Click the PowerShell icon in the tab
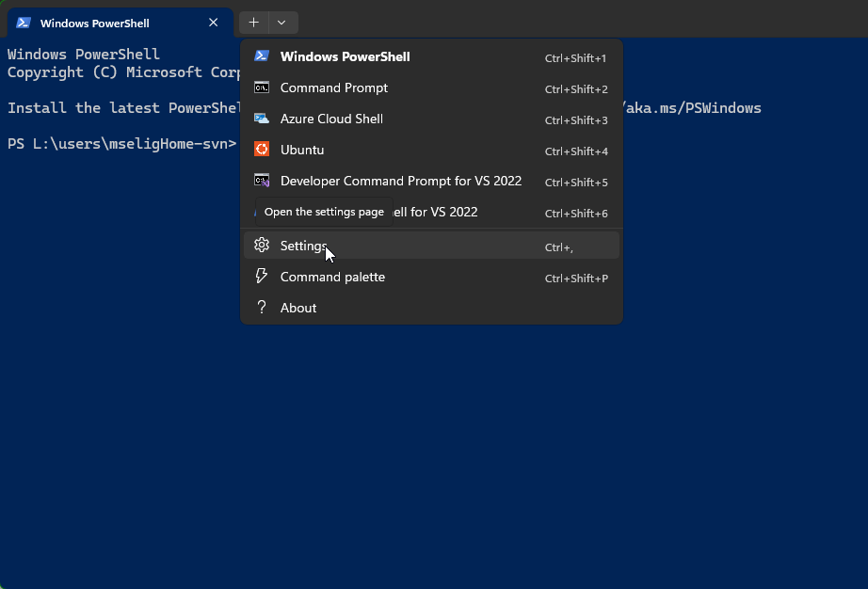The width and height of the screenshot is (868, 589). 24,23
